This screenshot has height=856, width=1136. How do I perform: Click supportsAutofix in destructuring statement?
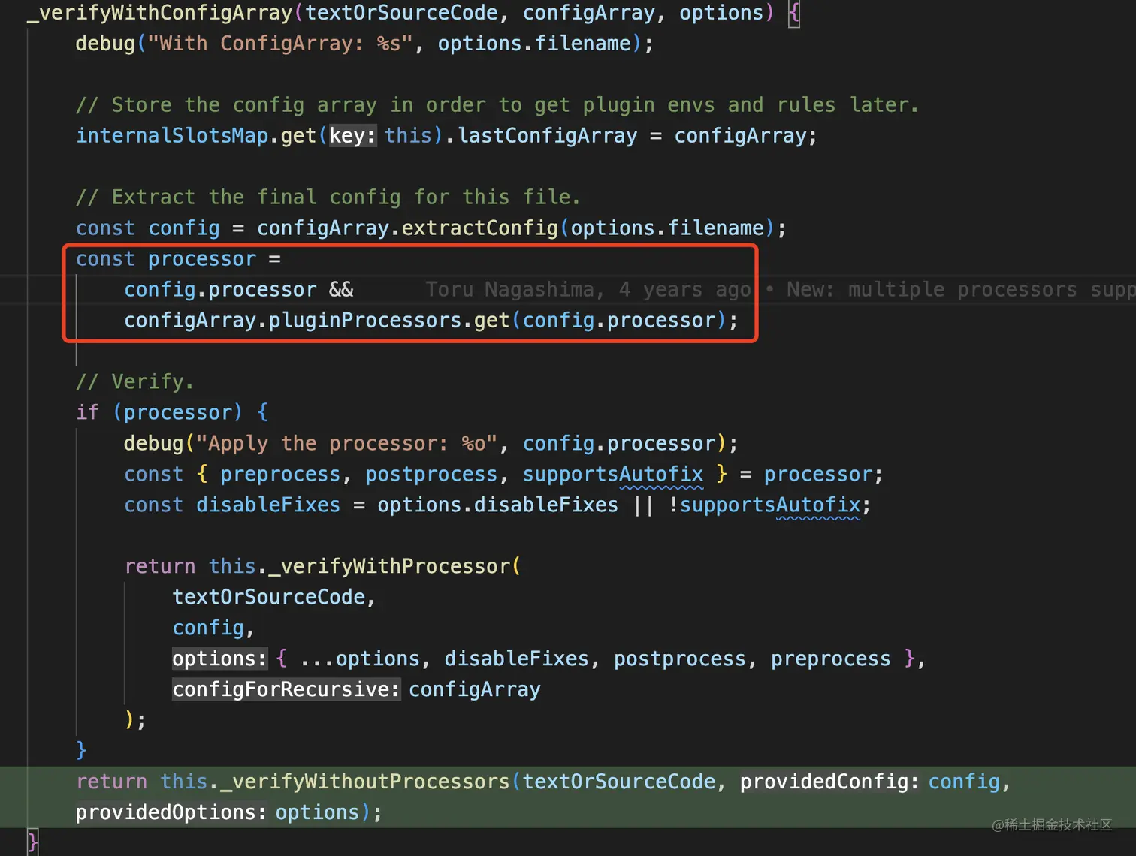(613, 475)
